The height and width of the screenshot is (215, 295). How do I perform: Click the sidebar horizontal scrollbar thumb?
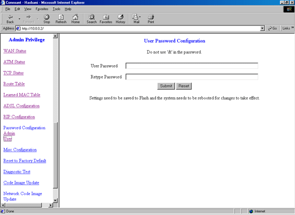(x=23, y=205)
